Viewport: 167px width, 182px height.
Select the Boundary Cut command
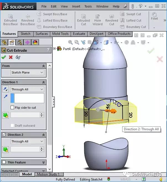(133, 27)
